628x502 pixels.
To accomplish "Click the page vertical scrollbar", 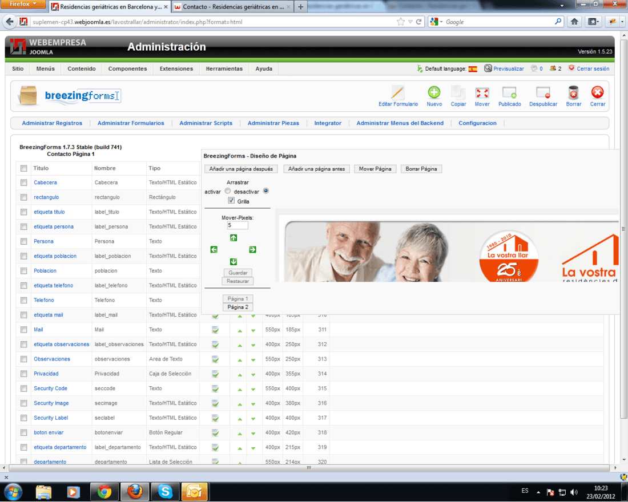I will tap(623, 229).
